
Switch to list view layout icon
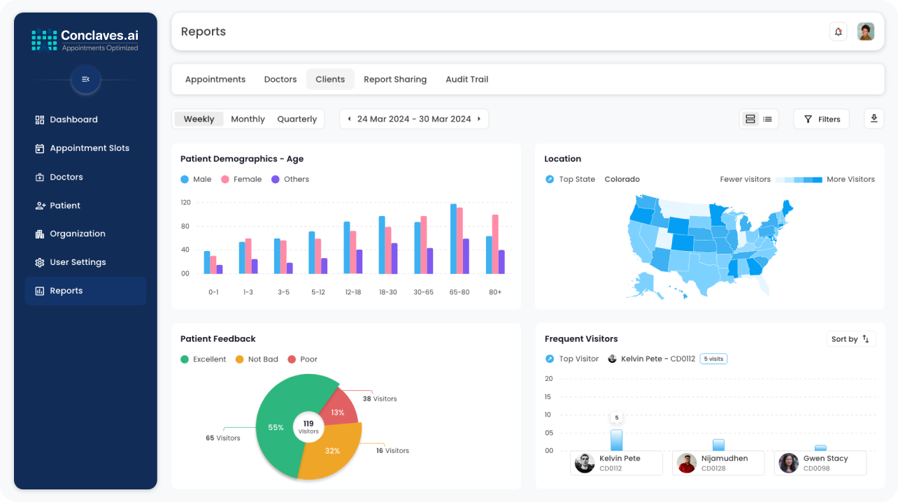click(x=768, y=120)
